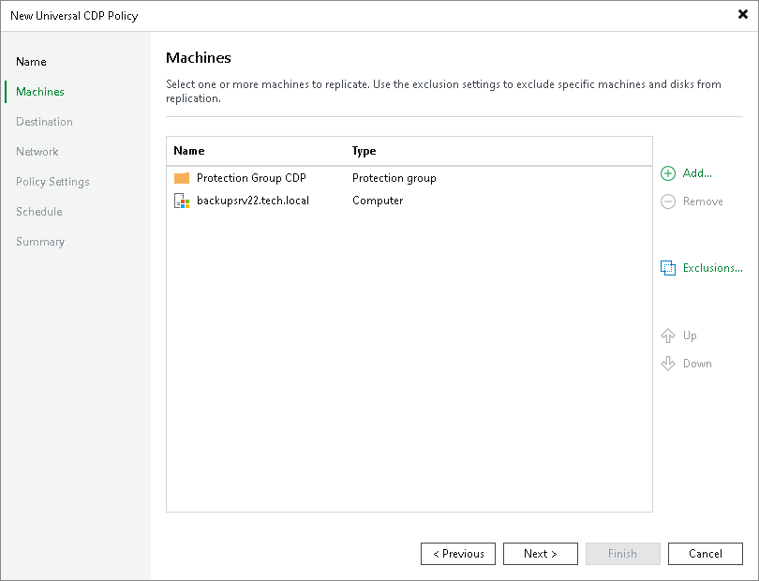Open the Destination wizard step

pos(44,122)
